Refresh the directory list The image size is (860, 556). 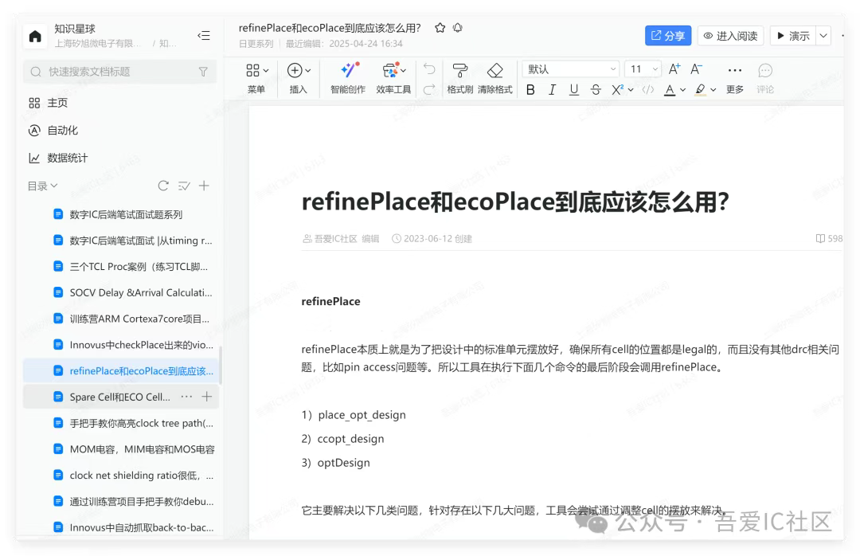click(163, 186)
